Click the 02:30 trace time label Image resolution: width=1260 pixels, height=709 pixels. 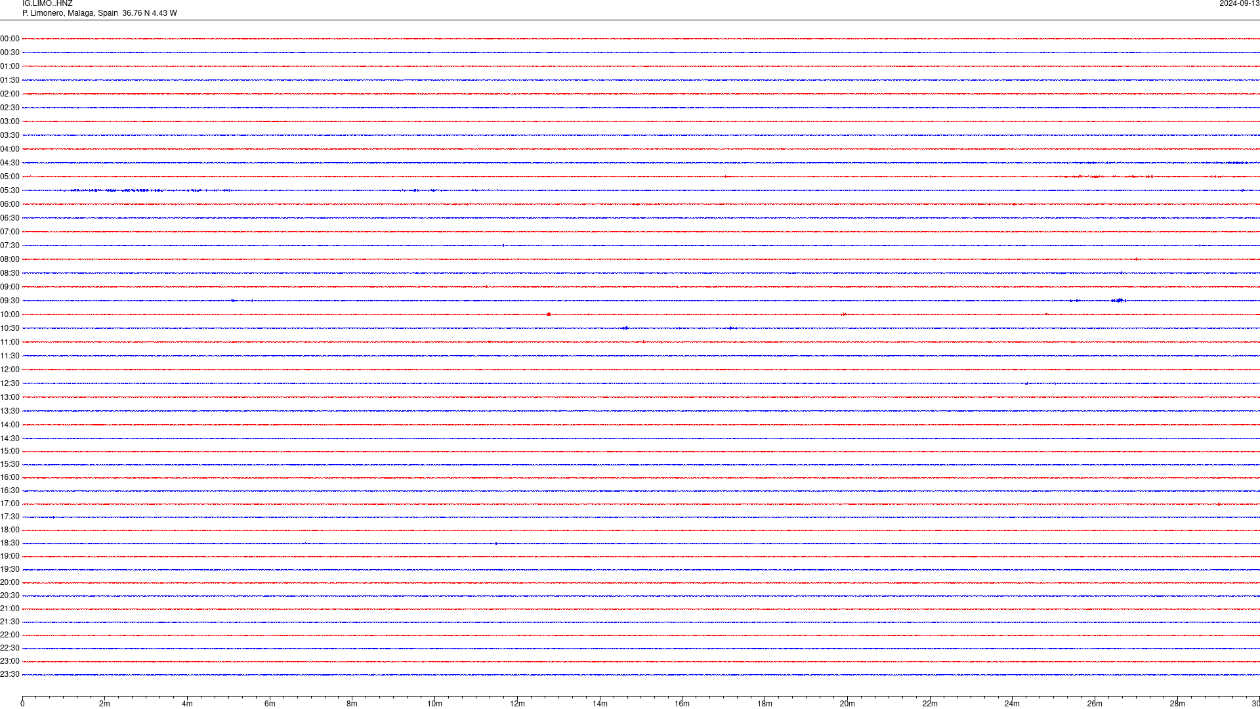pos(10,108)
